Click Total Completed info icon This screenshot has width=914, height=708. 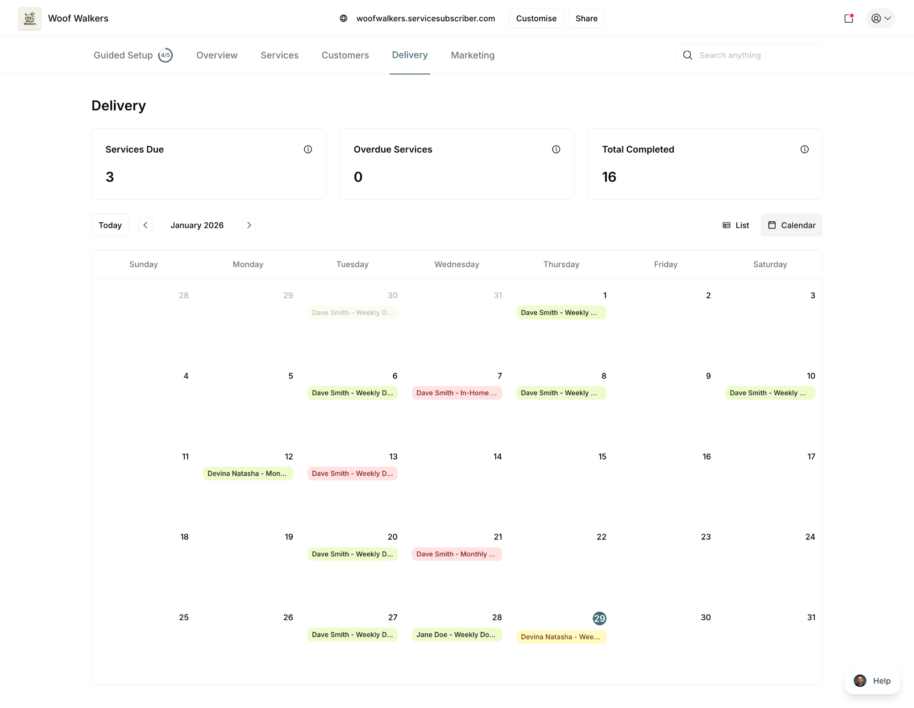[x=804, y=149]
